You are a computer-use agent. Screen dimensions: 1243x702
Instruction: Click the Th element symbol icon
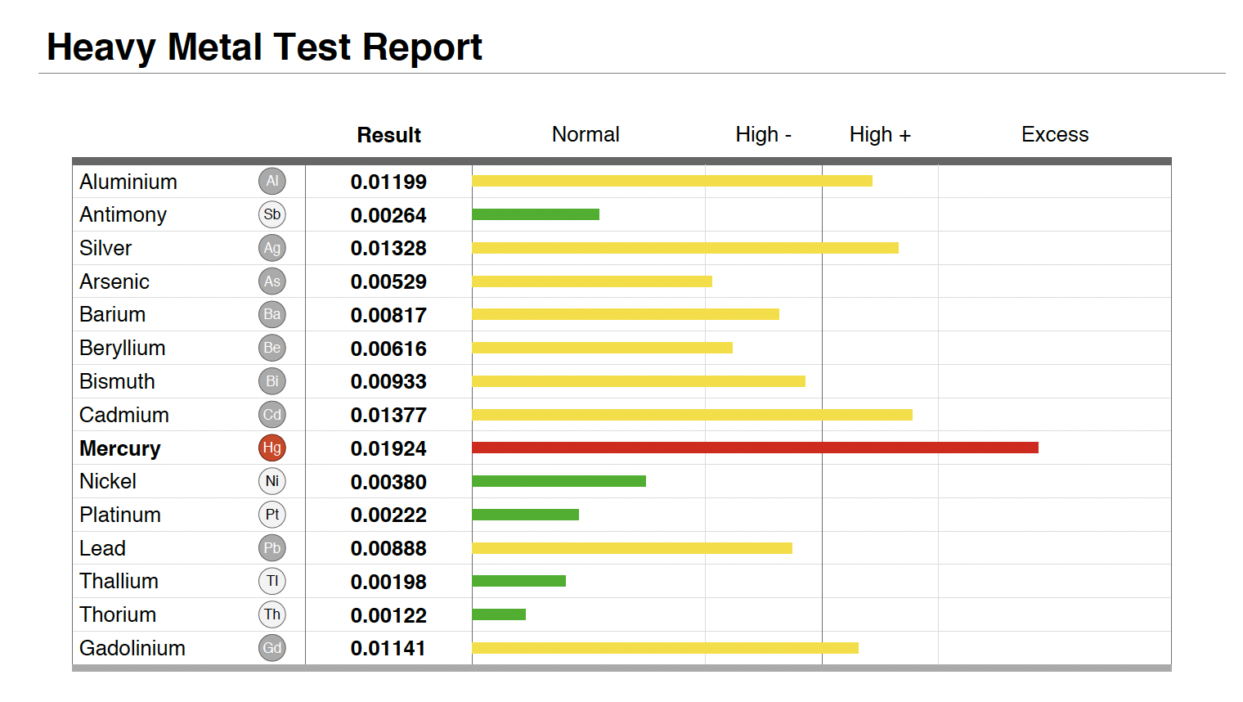[x=272, y=614]
